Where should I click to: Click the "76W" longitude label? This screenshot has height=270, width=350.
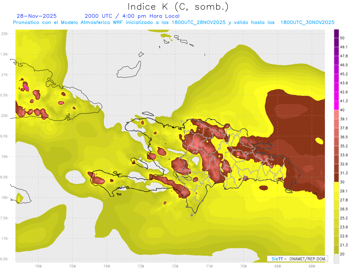(38, 266)
